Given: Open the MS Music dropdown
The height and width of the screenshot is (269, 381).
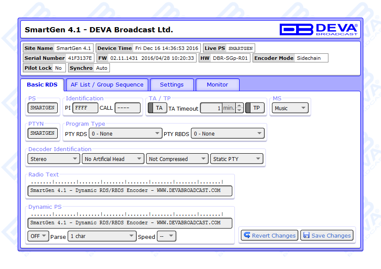Looking at the screenshot, I should click(290, 108).
